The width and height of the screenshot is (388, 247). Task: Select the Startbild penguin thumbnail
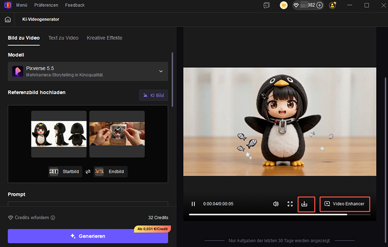(59, 134)
